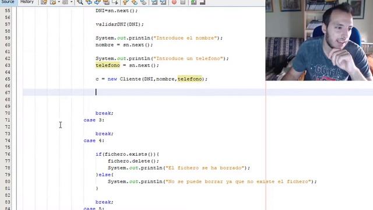Go to Find Previous Occurrence icon
The image size is (373, 210).
click(x=89, y=2)
